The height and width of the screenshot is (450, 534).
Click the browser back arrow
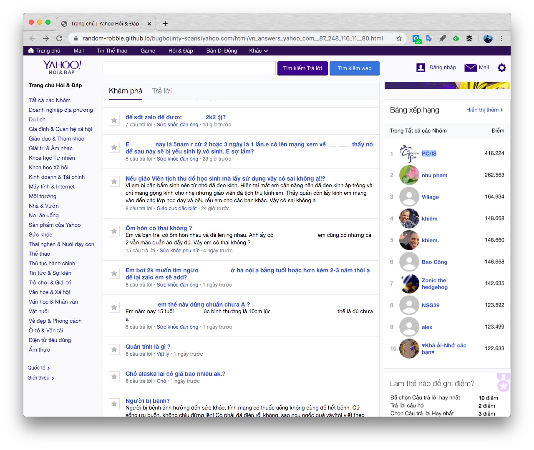click(x=33, y=38)
